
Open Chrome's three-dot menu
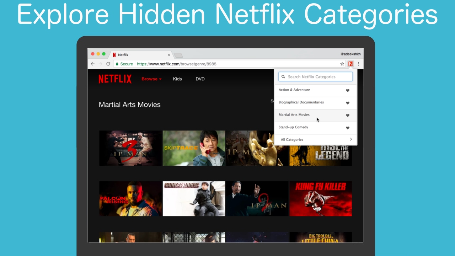[358, 64]
